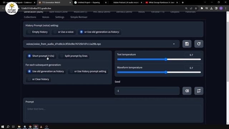Open File Explorer from the taskbar

pyautogui.click(x=19, y=126)
